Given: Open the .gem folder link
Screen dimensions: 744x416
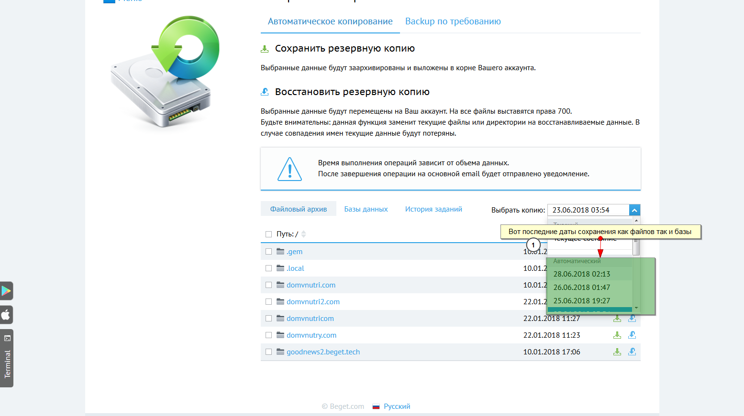Looking at the screenshot, I should 294,252.
